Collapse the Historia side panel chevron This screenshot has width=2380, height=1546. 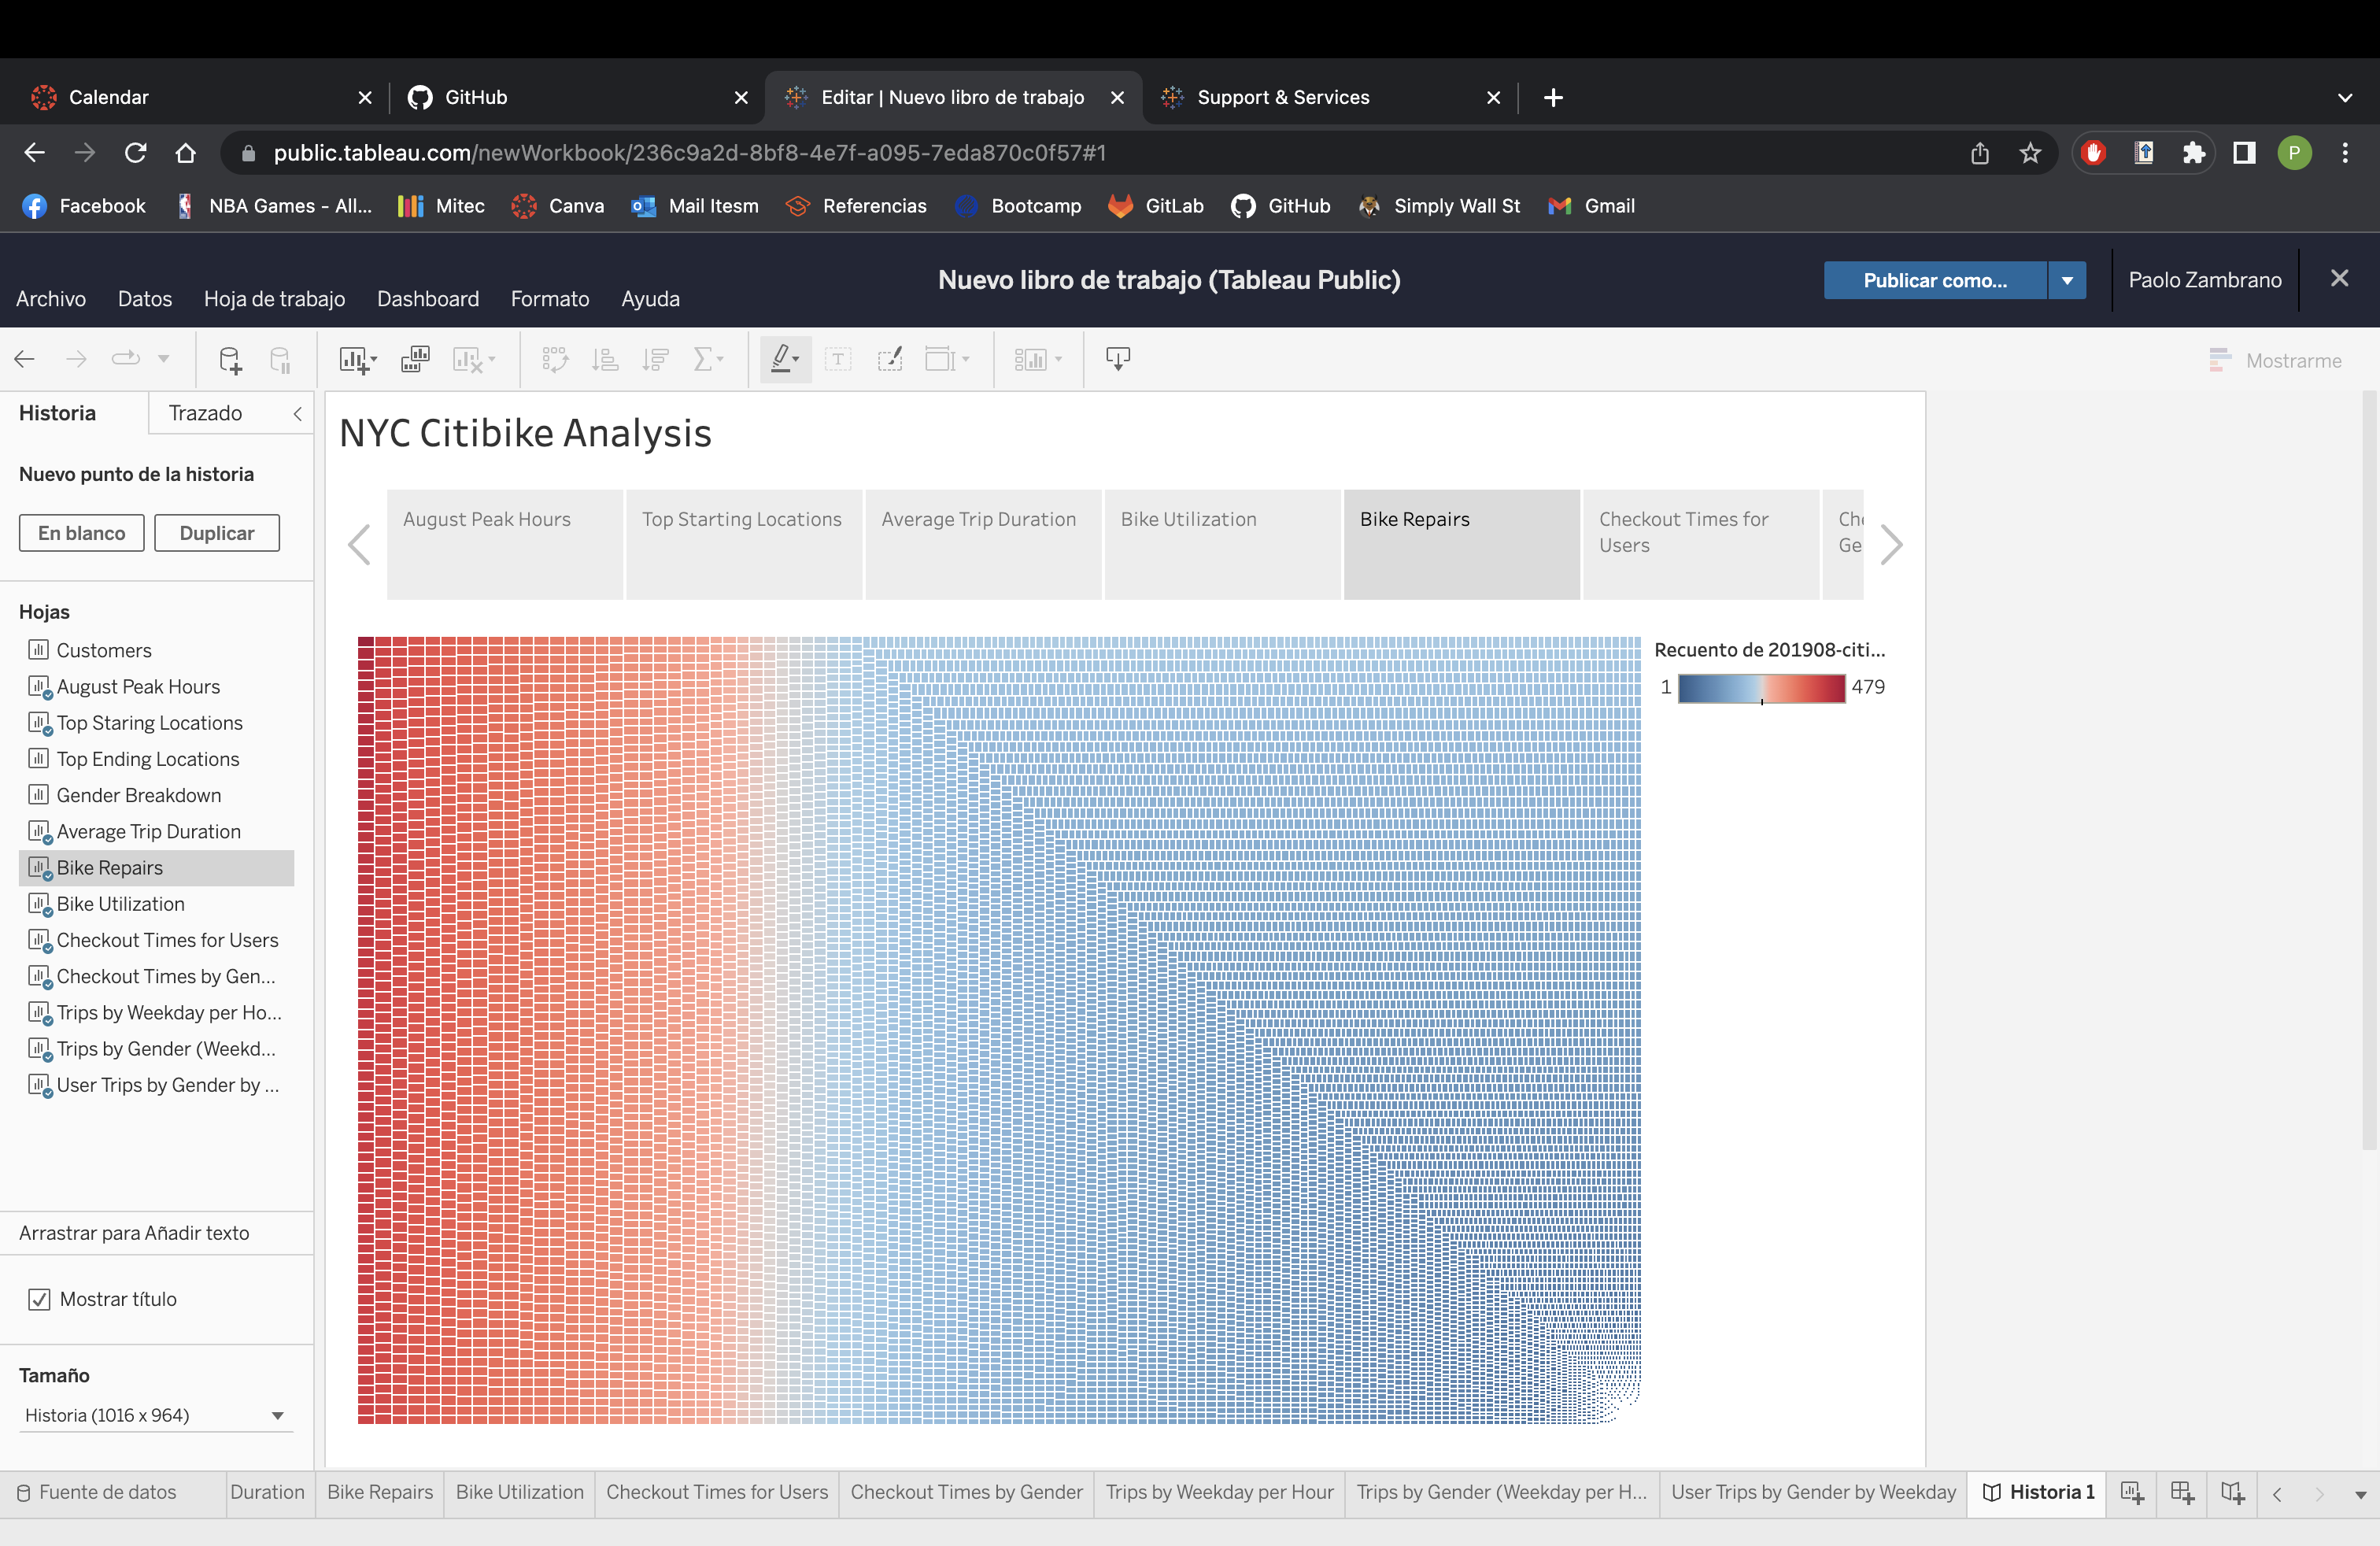297,413
